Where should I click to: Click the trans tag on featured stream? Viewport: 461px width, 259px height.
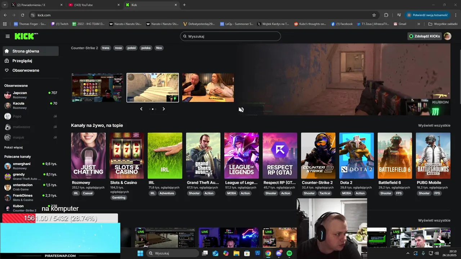(106, 48)
